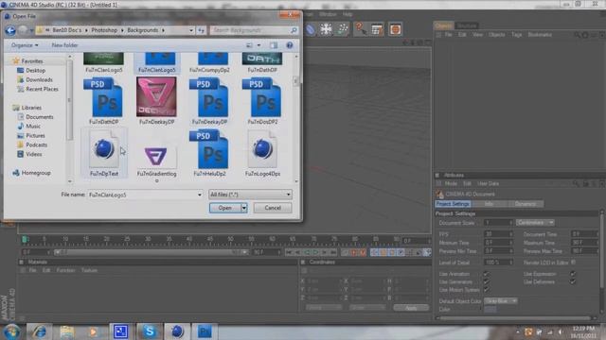
Task: Select Desktop in Favorites
Action: tap(35, 71)
